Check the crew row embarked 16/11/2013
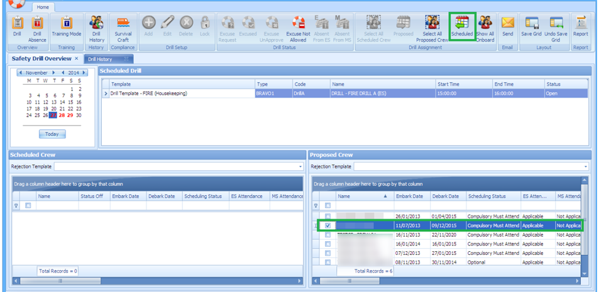This screenshot has height=292, width=599. [x=327, y=235]
